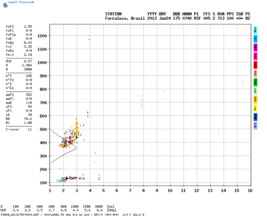Select the lavender Hi+ legend swatch
The image size is (267, 217).
(x=255, y=126)
